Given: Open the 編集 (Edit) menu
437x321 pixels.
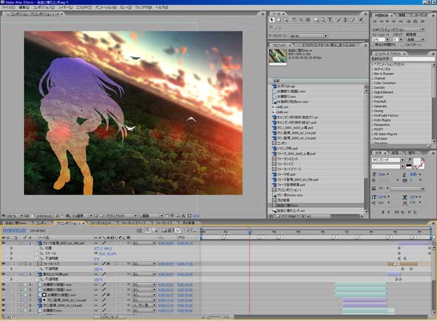Looking at the screenshot, I should click(24, 8).
